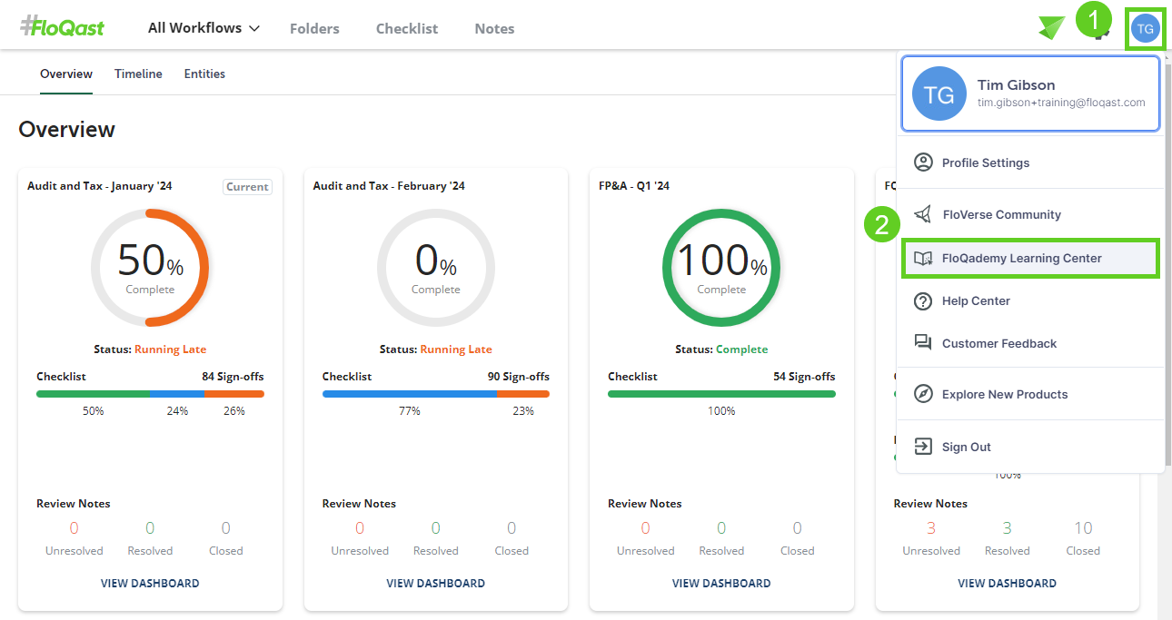Open FloVerse Community from the user menu
Screen dimensions: 1172x620
point(1030,214)
